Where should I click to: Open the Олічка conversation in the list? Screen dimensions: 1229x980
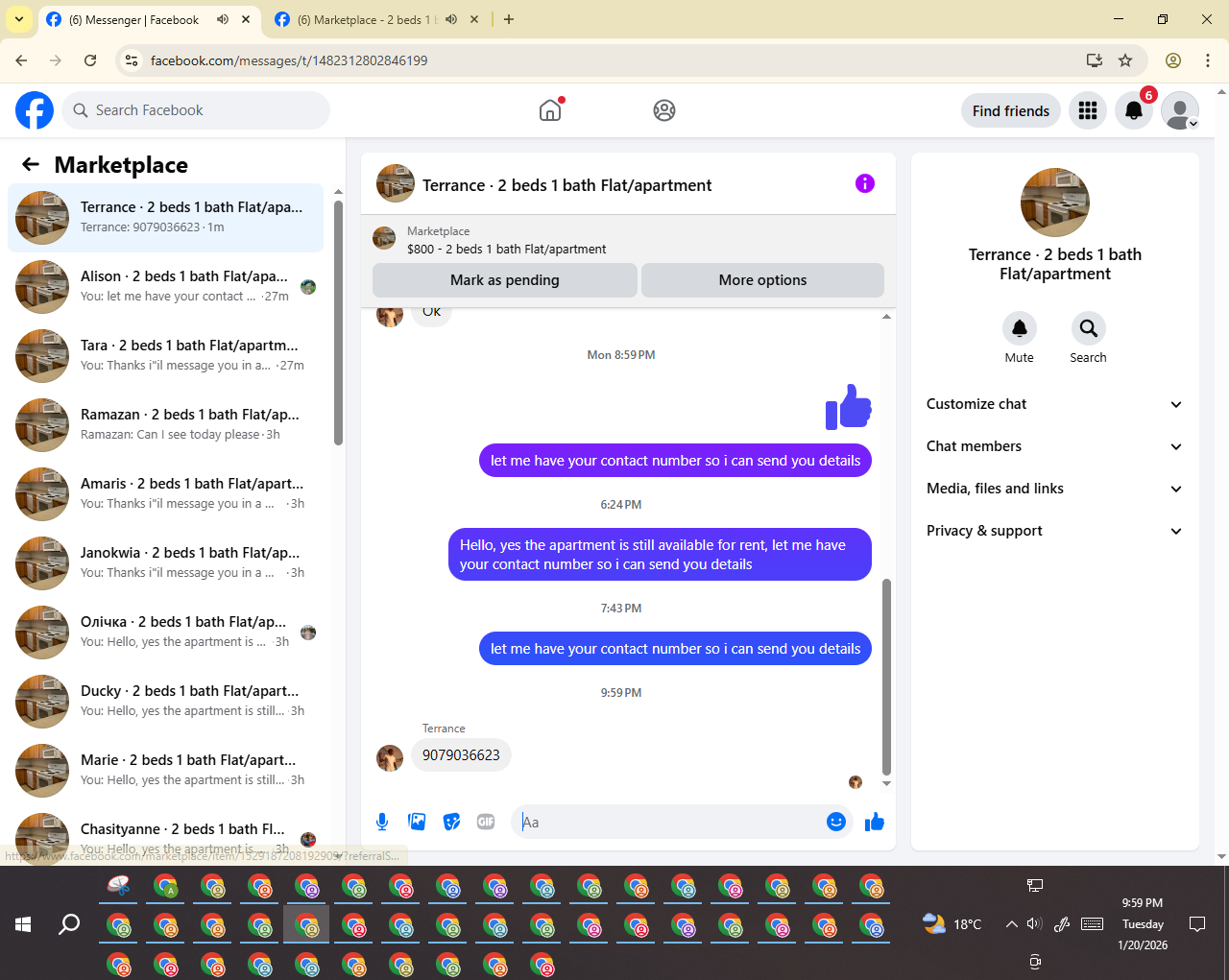(166, 633)
